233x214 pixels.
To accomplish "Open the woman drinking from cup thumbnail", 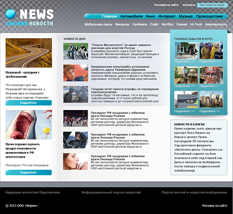I will tap(75, 161).
